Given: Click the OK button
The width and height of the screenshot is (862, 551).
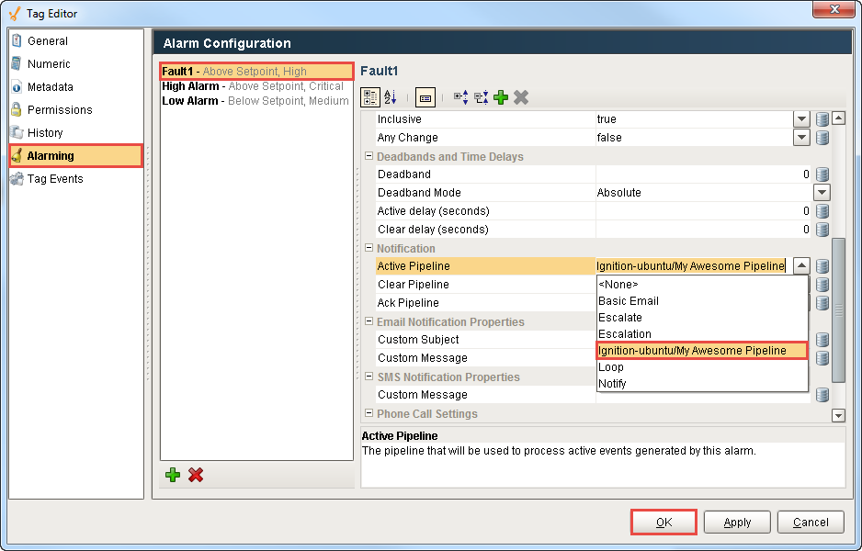Looking at the screenshot, I should 663,522.
